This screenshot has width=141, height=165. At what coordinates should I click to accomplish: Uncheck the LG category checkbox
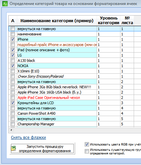click(x=13, y=55)
